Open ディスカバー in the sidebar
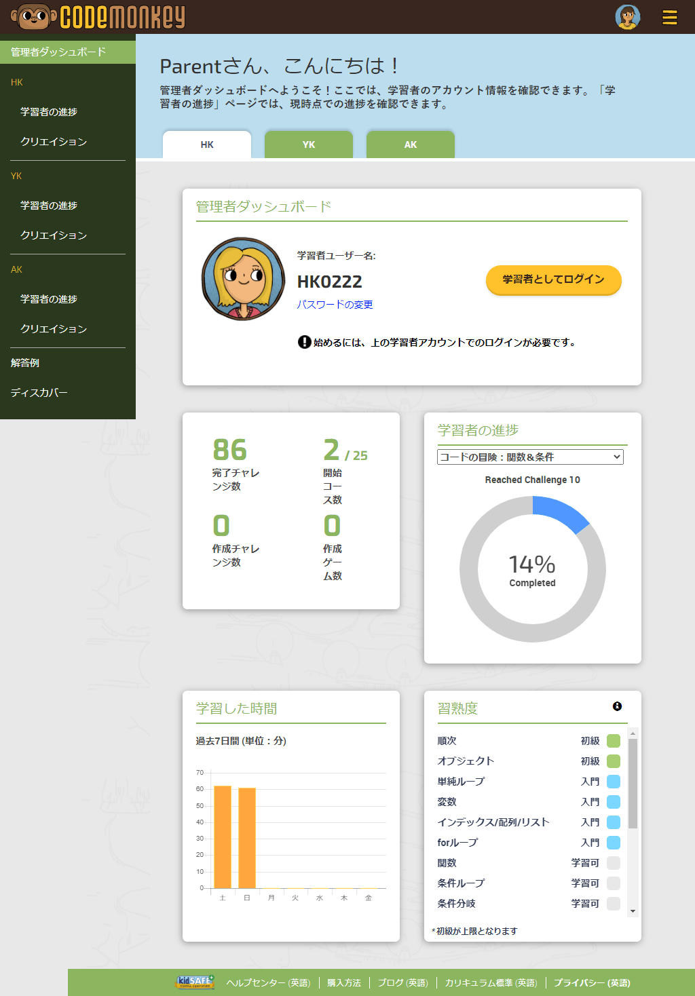The width and height of the screenshot is (695, 996). point(39,393)
